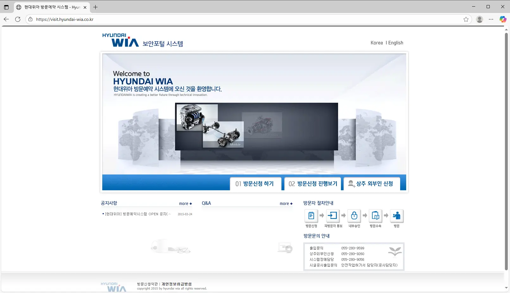This screenshot has width=510, height=293.
Task: Click the visitee notification (피방문자 통보) icon
Action: click(333, 216)
